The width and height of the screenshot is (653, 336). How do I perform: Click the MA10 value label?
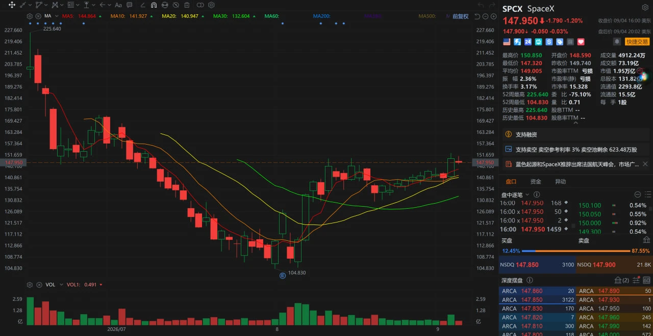129,16
